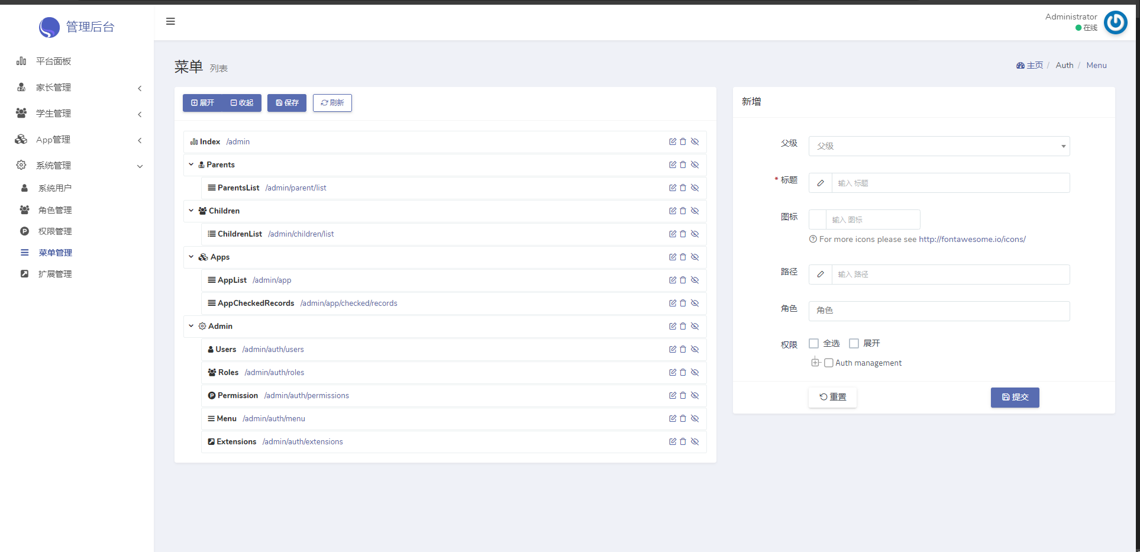
Task: Click 主页 breadcrumb link
Action: click(1030, 66)
